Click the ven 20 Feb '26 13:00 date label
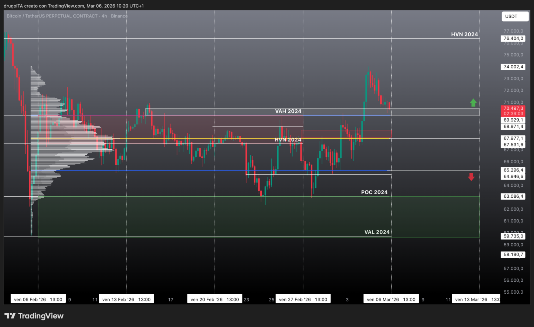Screen dimensions: 534x327 point(215,299)
